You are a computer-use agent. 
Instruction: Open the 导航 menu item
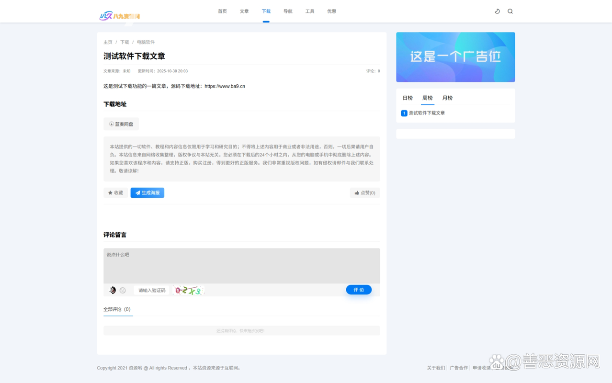pos(287,11)
